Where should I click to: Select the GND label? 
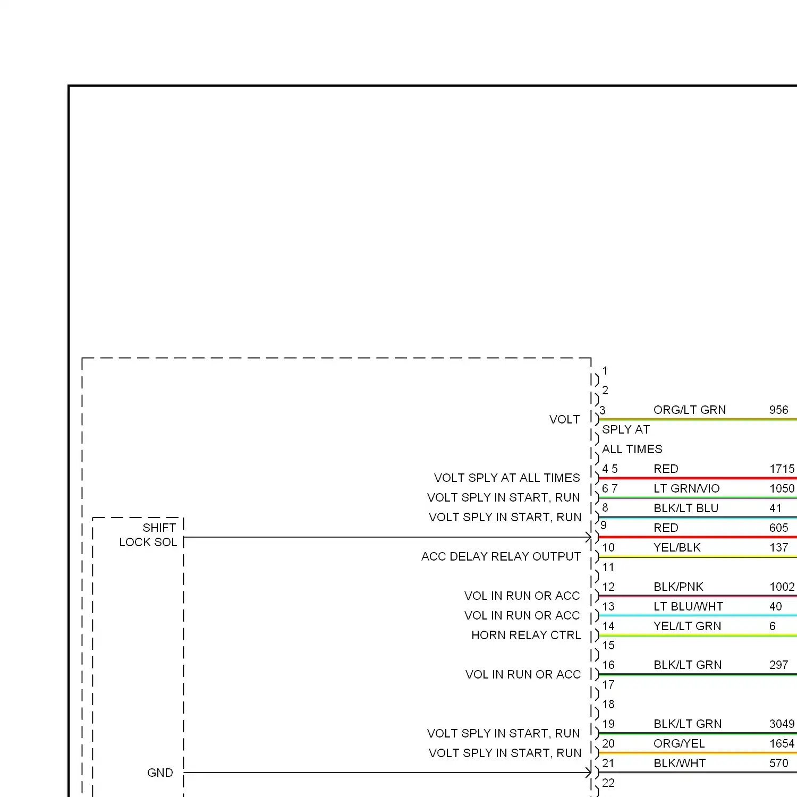coord(160,773)
